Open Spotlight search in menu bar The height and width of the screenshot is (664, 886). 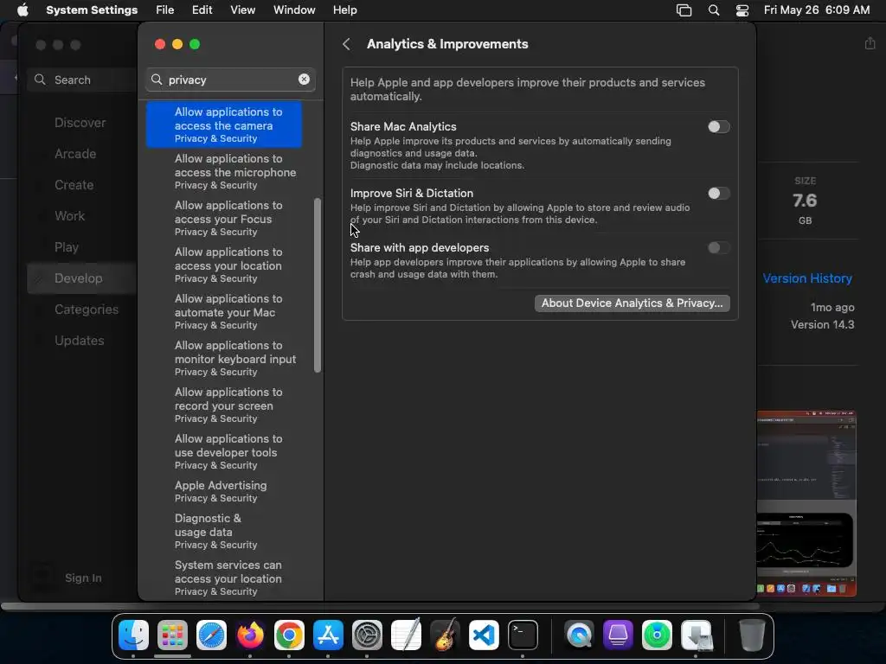pos(714,10)
